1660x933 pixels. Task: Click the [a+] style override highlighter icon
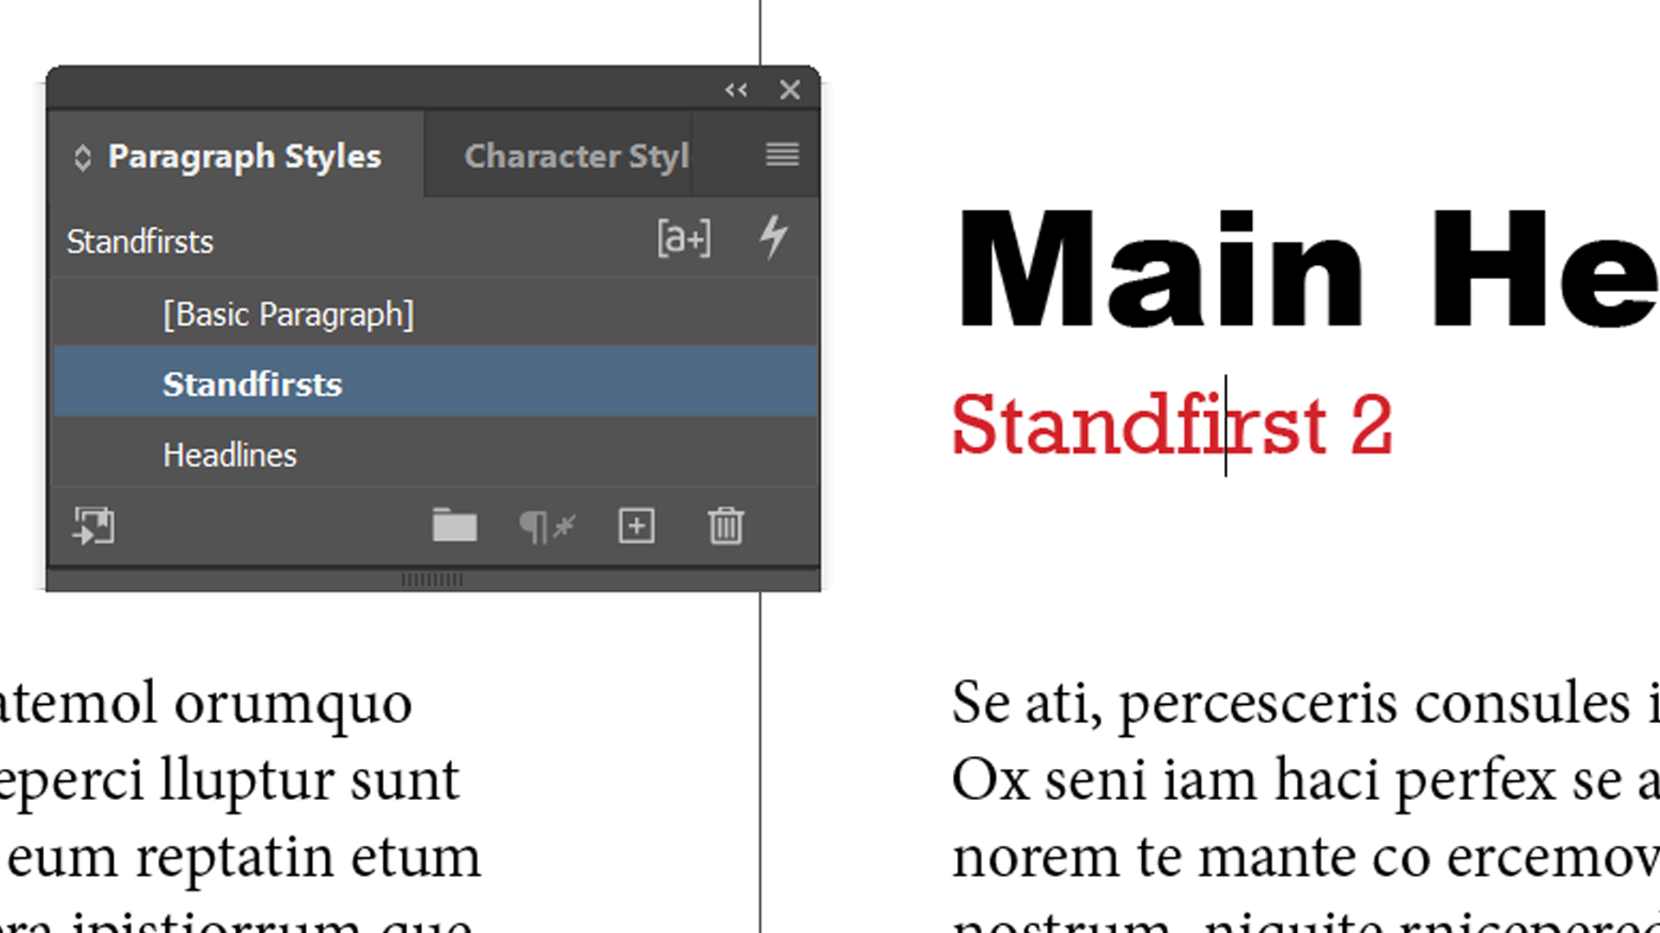click(x=684, y=238)
